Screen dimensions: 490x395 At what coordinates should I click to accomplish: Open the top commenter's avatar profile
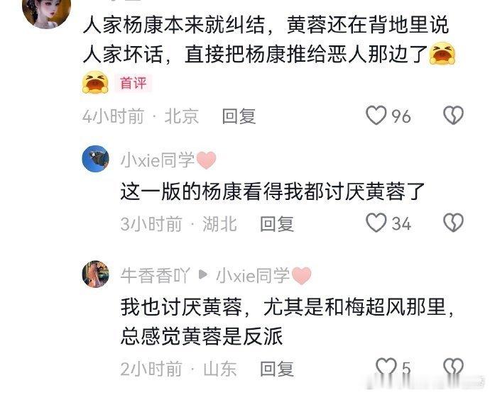47,13
